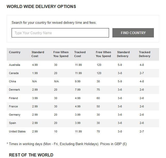Click the Tracked Cost column header
This screenshot has width=166, height=158.
tap(80, 54)
